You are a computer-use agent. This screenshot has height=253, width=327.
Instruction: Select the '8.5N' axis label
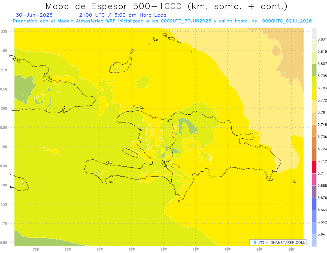pos(4,166)
